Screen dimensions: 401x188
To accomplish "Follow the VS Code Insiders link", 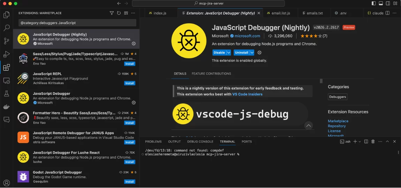I will [247, 94].
